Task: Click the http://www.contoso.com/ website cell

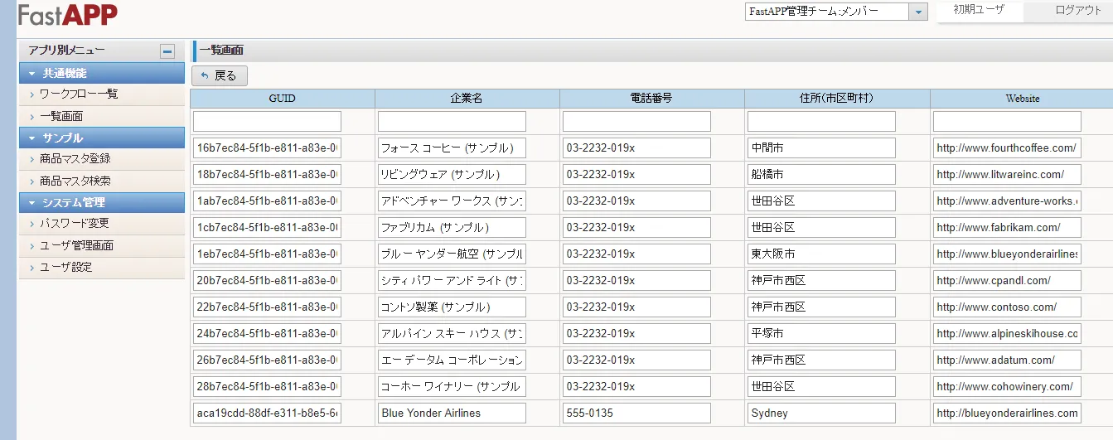Action: (1007, 307)
